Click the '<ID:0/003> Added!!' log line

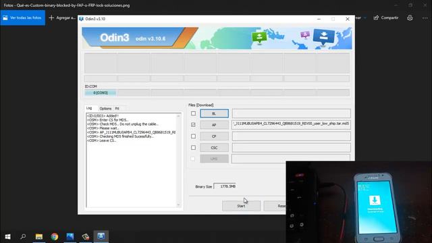[x=103, y=116]
